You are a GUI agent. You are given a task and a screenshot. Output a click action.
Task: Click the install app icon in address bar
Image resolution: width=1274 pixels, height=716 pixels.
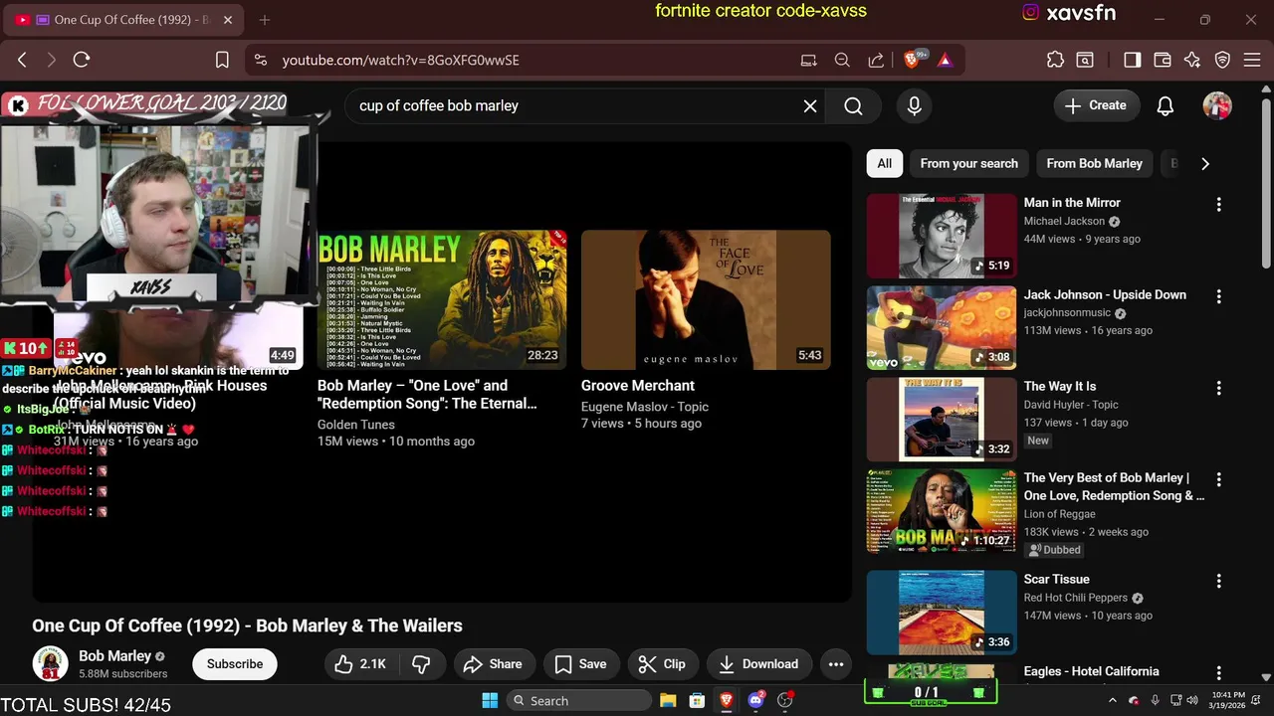pyautogui.click(x=809, y=60)
